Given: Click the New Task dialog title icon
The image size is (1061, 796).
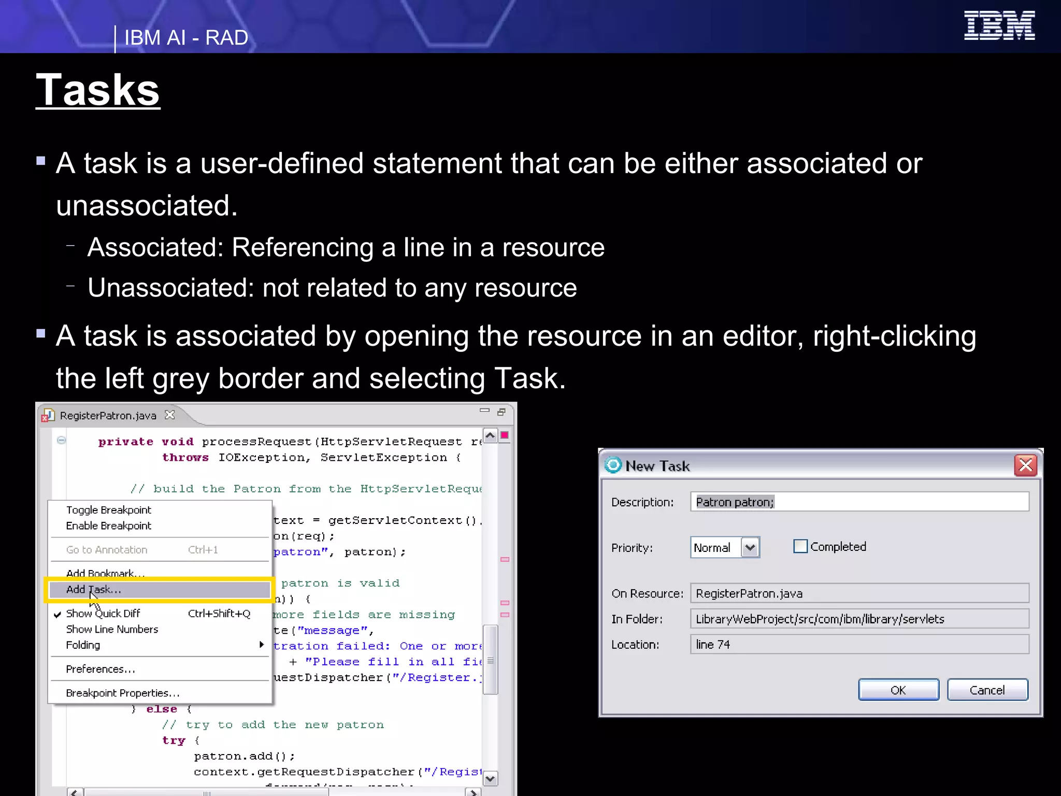Looking at the screenshot, I should point(613,465).
